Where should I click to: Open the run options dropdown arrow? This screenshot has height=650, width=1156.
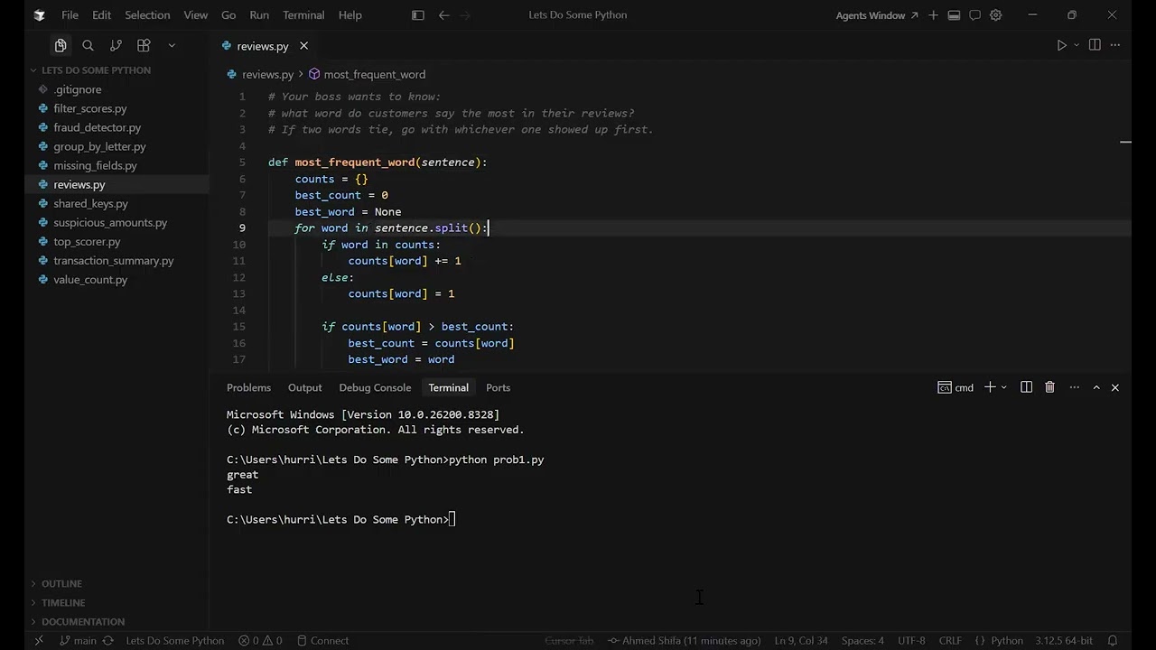(x=1077, y=45)
